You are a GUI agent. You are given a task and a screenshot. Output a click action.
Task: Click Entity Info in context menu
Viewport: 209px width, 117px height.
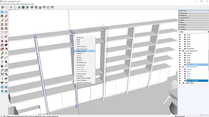[85, 38]
